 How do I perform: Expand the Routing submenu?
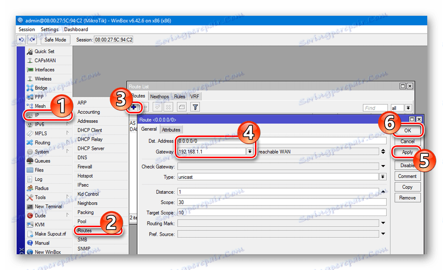tap(49, 142)
